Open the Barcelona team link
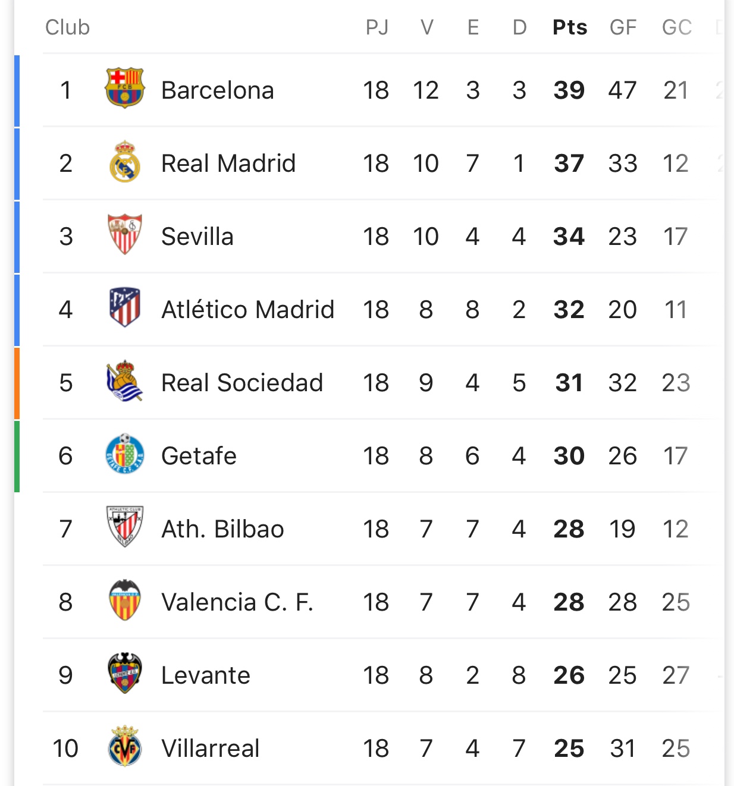 coord(218,90)
